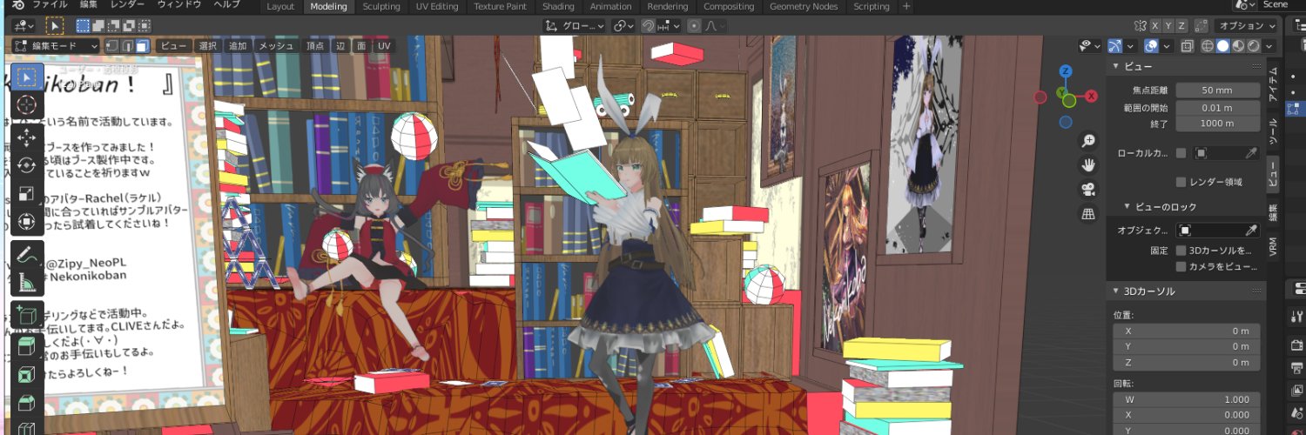Open the グロー transform orientation dropdown
The height and width of the screenshot is (435, 1306).
574,26
